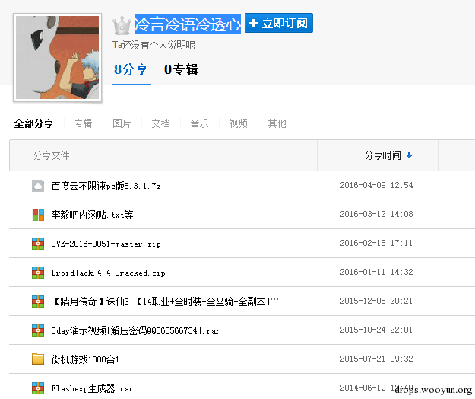
Task: Click the crown VIP icon
Action: [122, 25]
